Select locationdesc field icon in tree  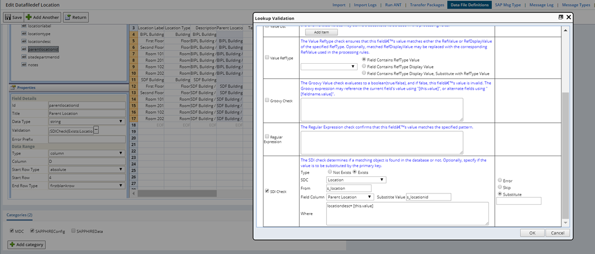[x=24, y=41]
